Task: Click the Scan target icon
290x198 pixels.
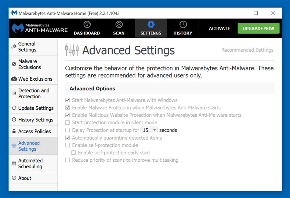Action: pyautogui.click(x=119, y=24)
